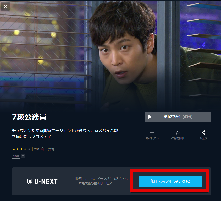Click the gray fifth rating star
221x201 pixels.
(x=29, y=149)
